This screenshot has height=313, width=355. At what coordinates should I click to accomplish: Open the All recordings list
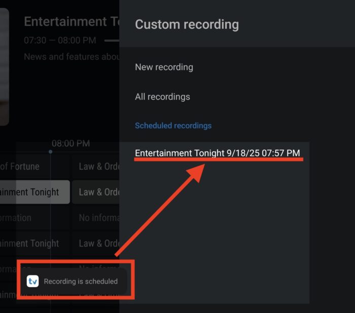point(162,97)
